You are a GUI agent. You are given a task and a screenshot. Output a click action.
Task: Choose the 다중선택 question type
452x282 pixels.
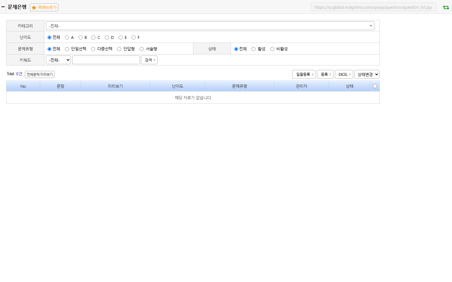(93, 49)
